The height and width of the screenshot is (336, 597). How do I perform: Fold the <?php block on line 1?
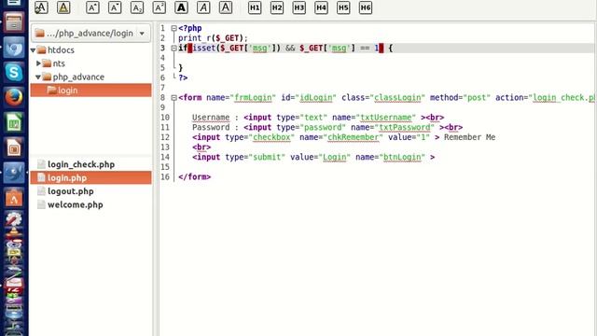[x=174, y=28]
